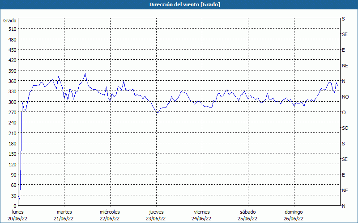The width and height of the screenshot is (358, 223).
Task: Click the date 20/06/22
Action: 17,219
